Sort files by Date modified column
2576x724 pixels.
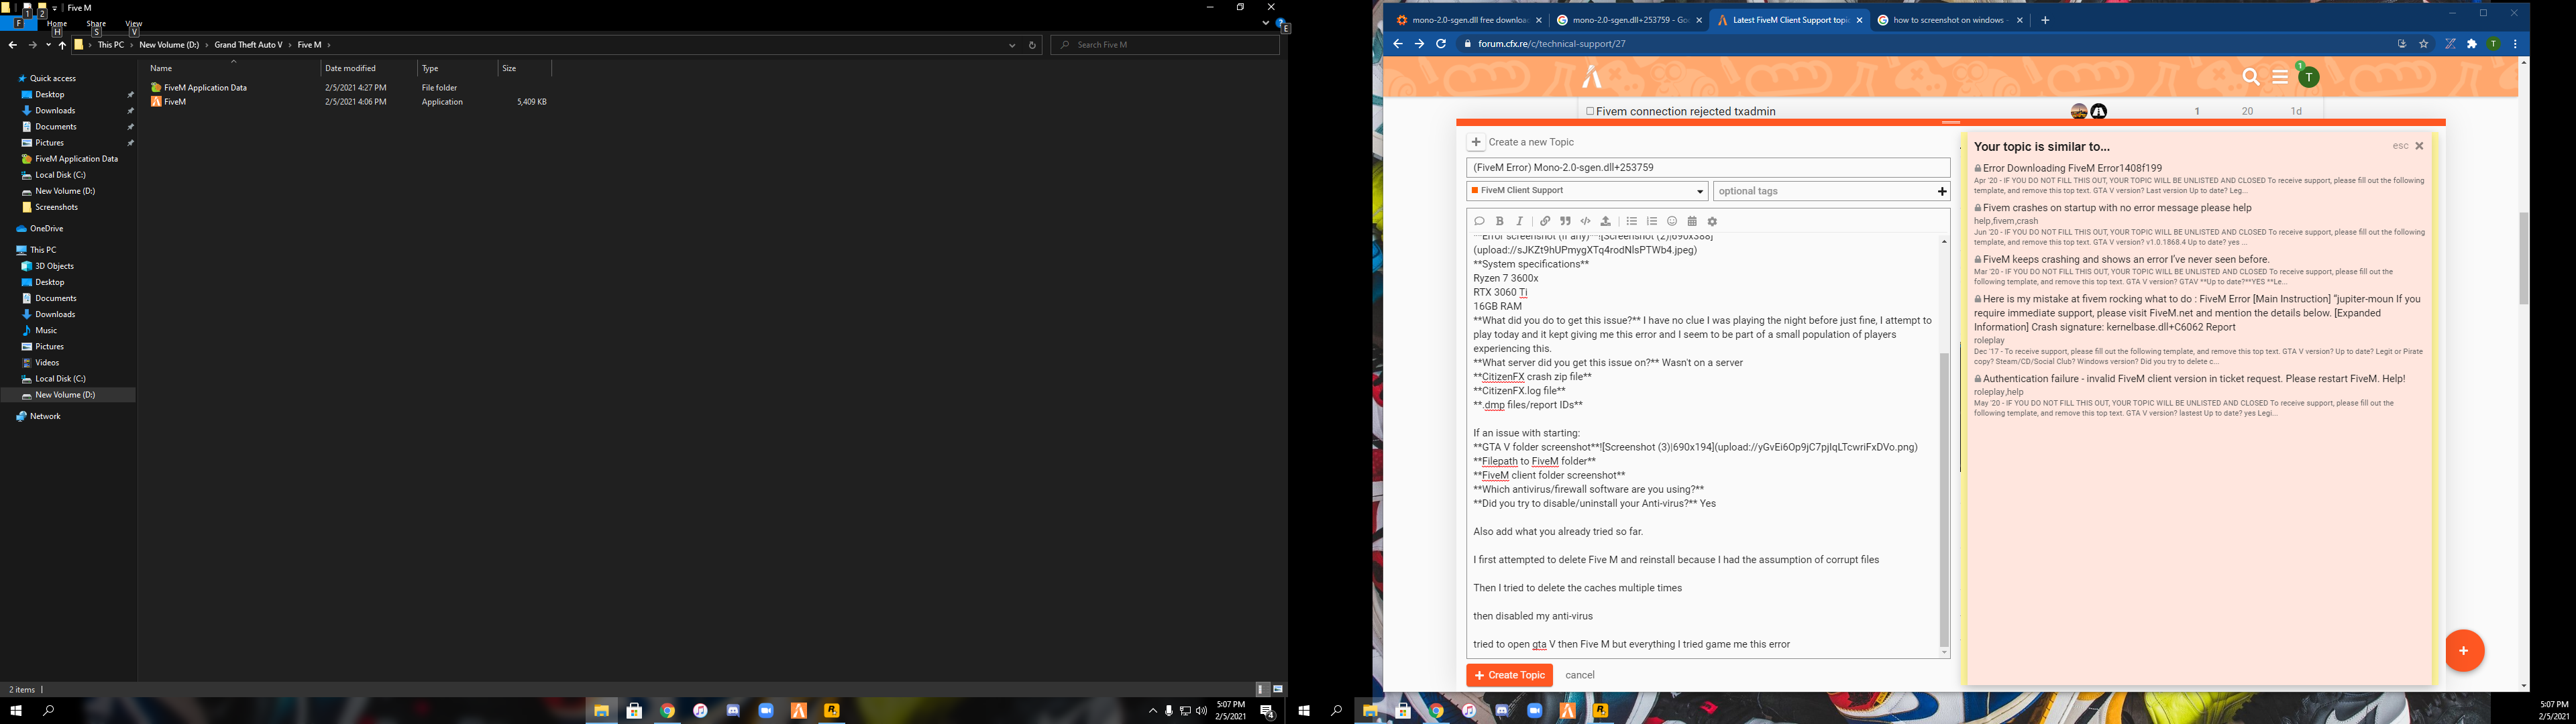pyautogui.click(x=350, y=68)
